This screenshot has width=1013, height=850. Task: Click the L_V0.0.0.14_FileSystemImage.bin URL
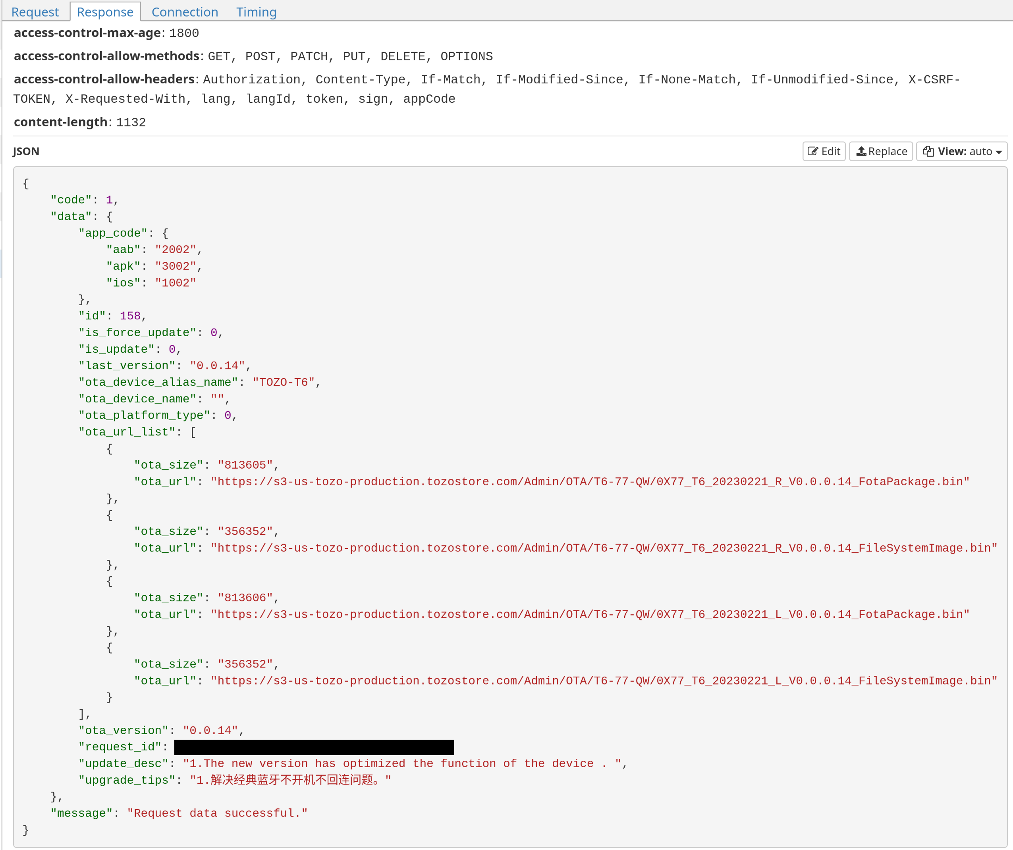[604, 681]
